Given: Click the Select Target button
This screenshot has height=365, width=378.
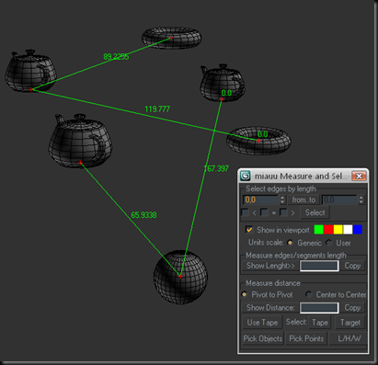Looking at the screenshot, I should tap(350, 323).
